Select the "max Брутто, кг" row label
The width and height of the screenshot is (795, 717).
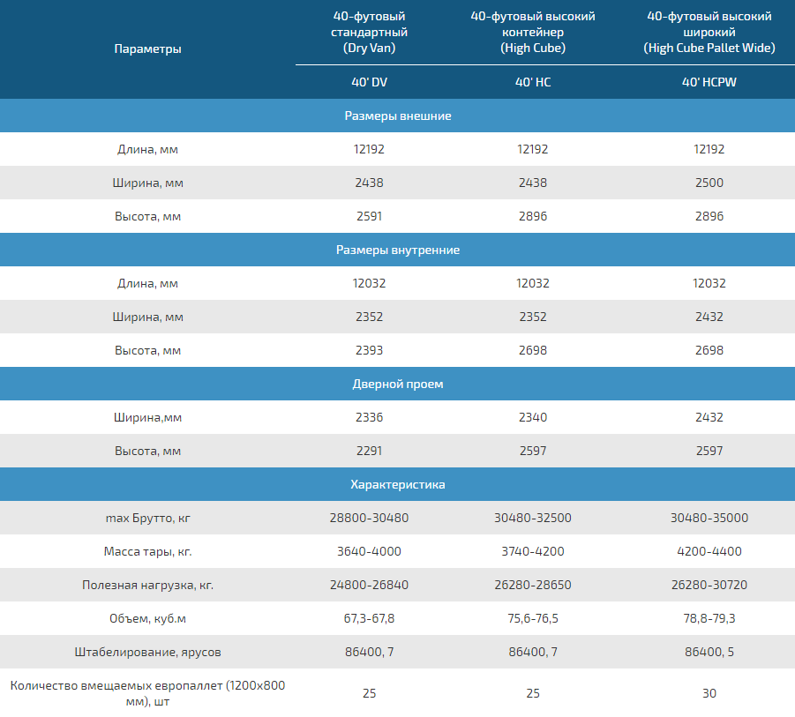[x=147, y=518]
